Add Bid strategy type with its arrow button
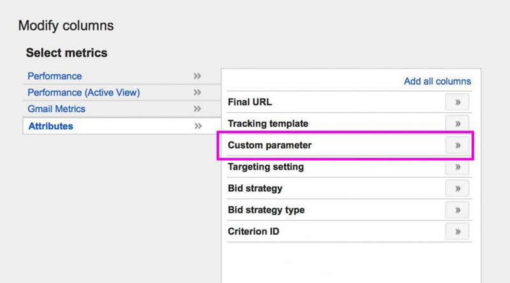Screen dimensions: 510x283 (457, 210)
